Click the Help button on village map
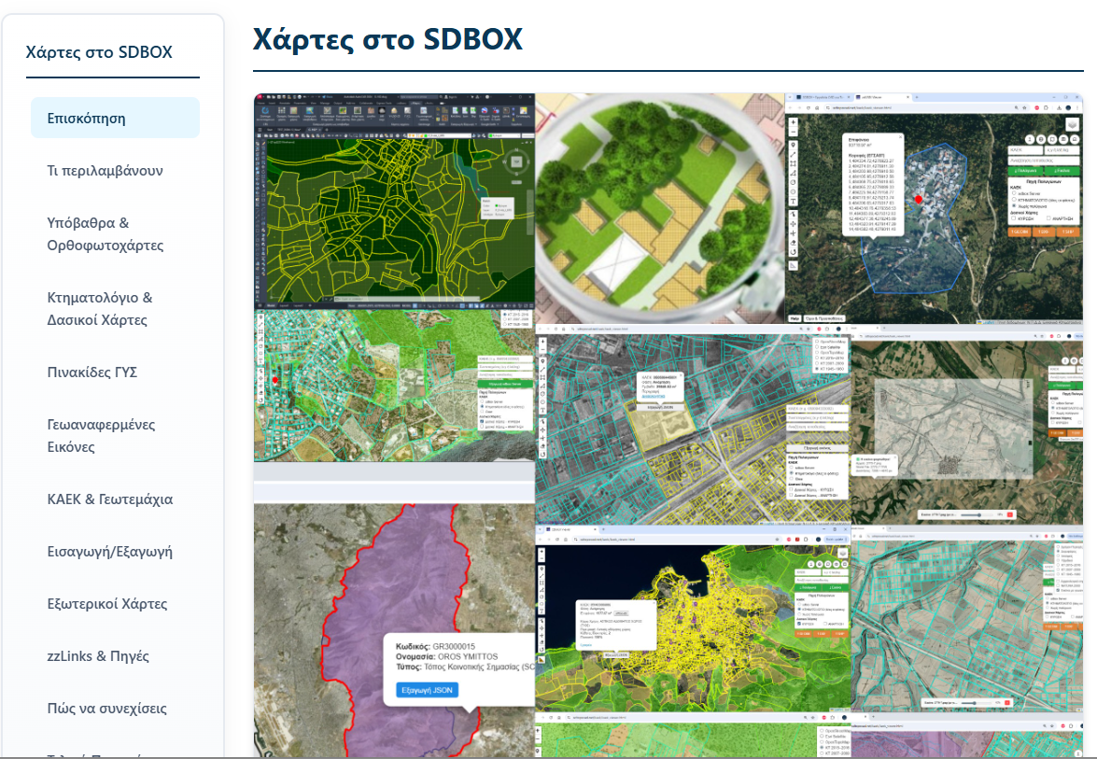This screenshot has width=1097, height=759. point(795,317)
